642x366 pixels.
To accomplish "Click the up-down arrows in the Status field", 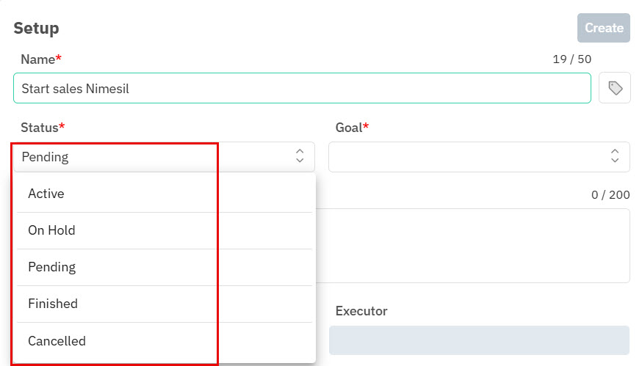I will click(300, 156).
